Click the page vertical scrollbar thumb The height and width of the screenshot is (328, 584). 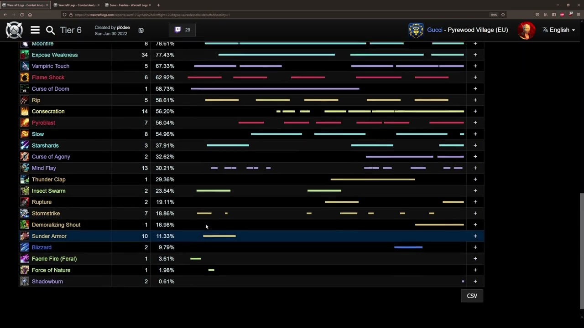[x=581, y=251]
